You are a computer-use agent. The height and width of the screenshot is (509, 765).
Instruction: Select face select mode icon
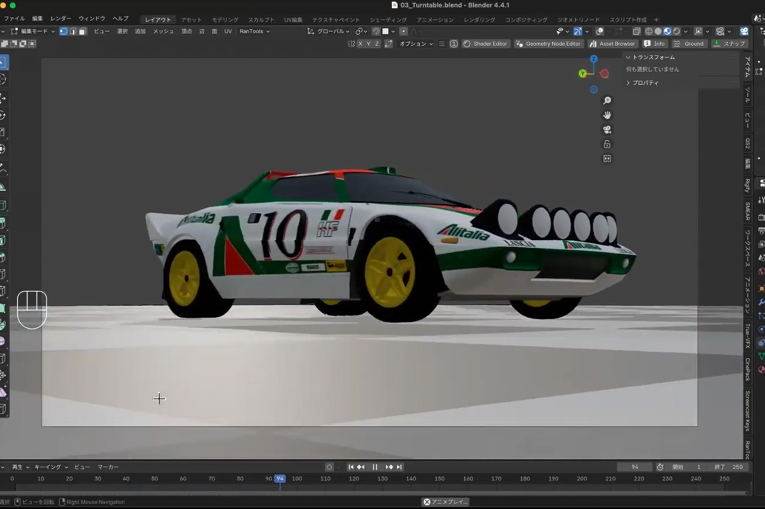pos(83,31)
